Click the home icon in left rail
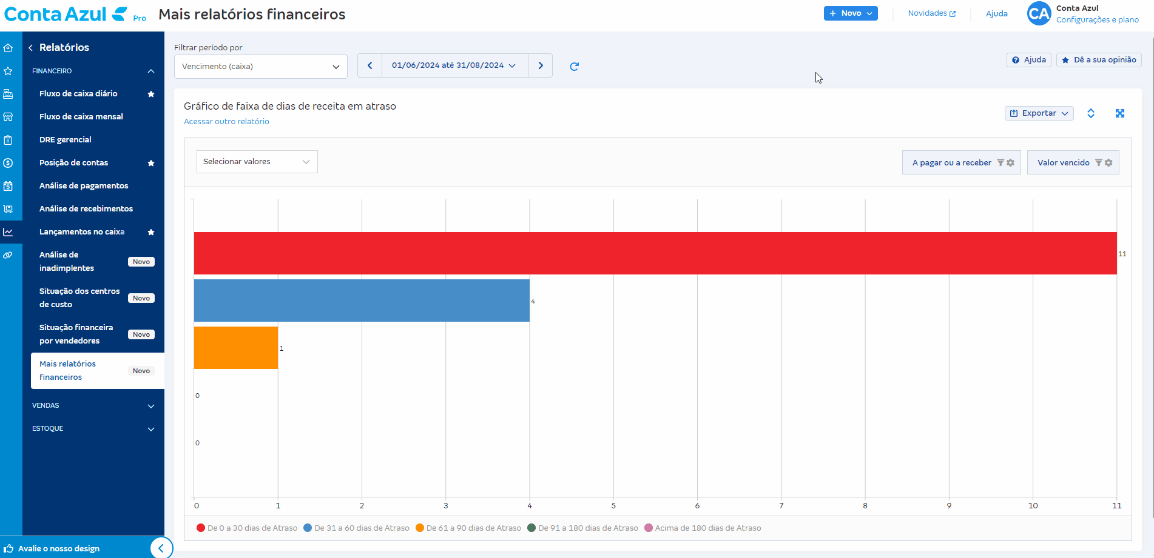Screen dimensions: 1154x558 8,48
